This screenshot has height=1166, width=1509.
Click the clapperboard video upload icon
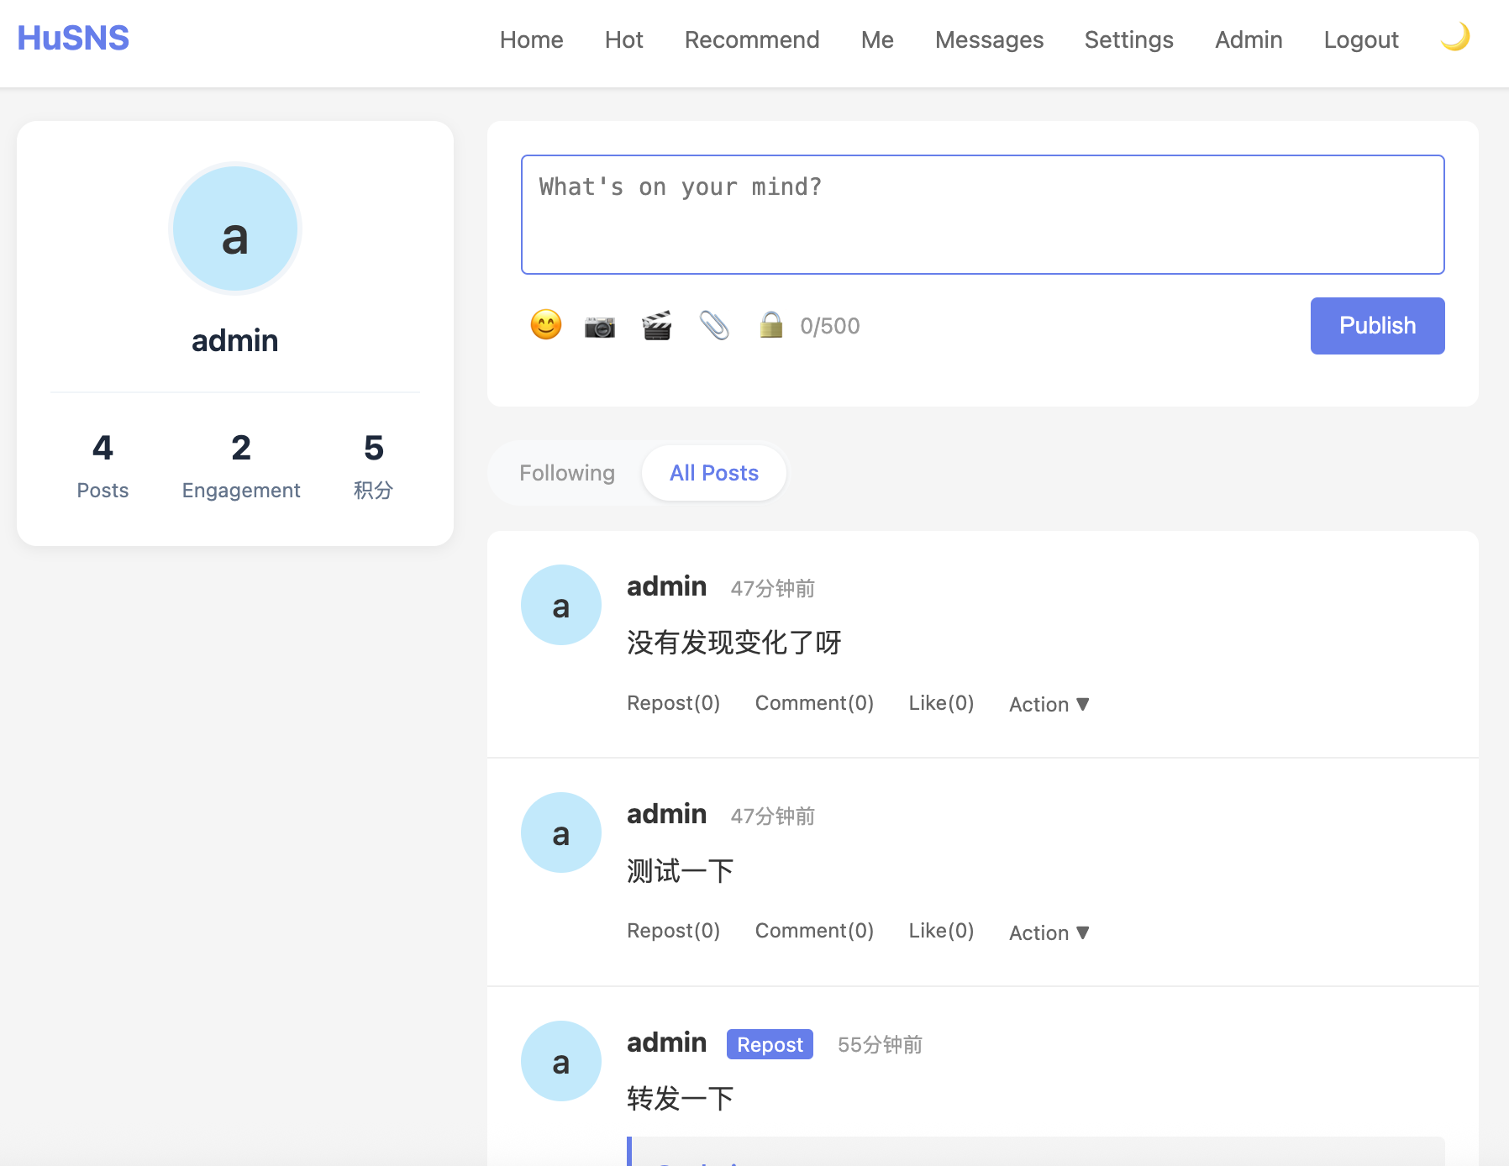pyautogui.click(x=657, y=326)
